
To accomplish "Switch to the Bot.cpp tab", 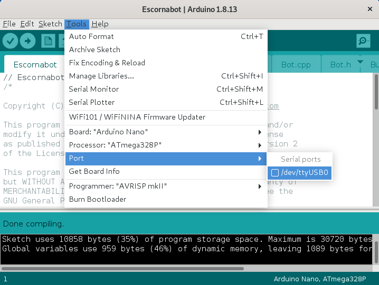I will tap(296, 65).
